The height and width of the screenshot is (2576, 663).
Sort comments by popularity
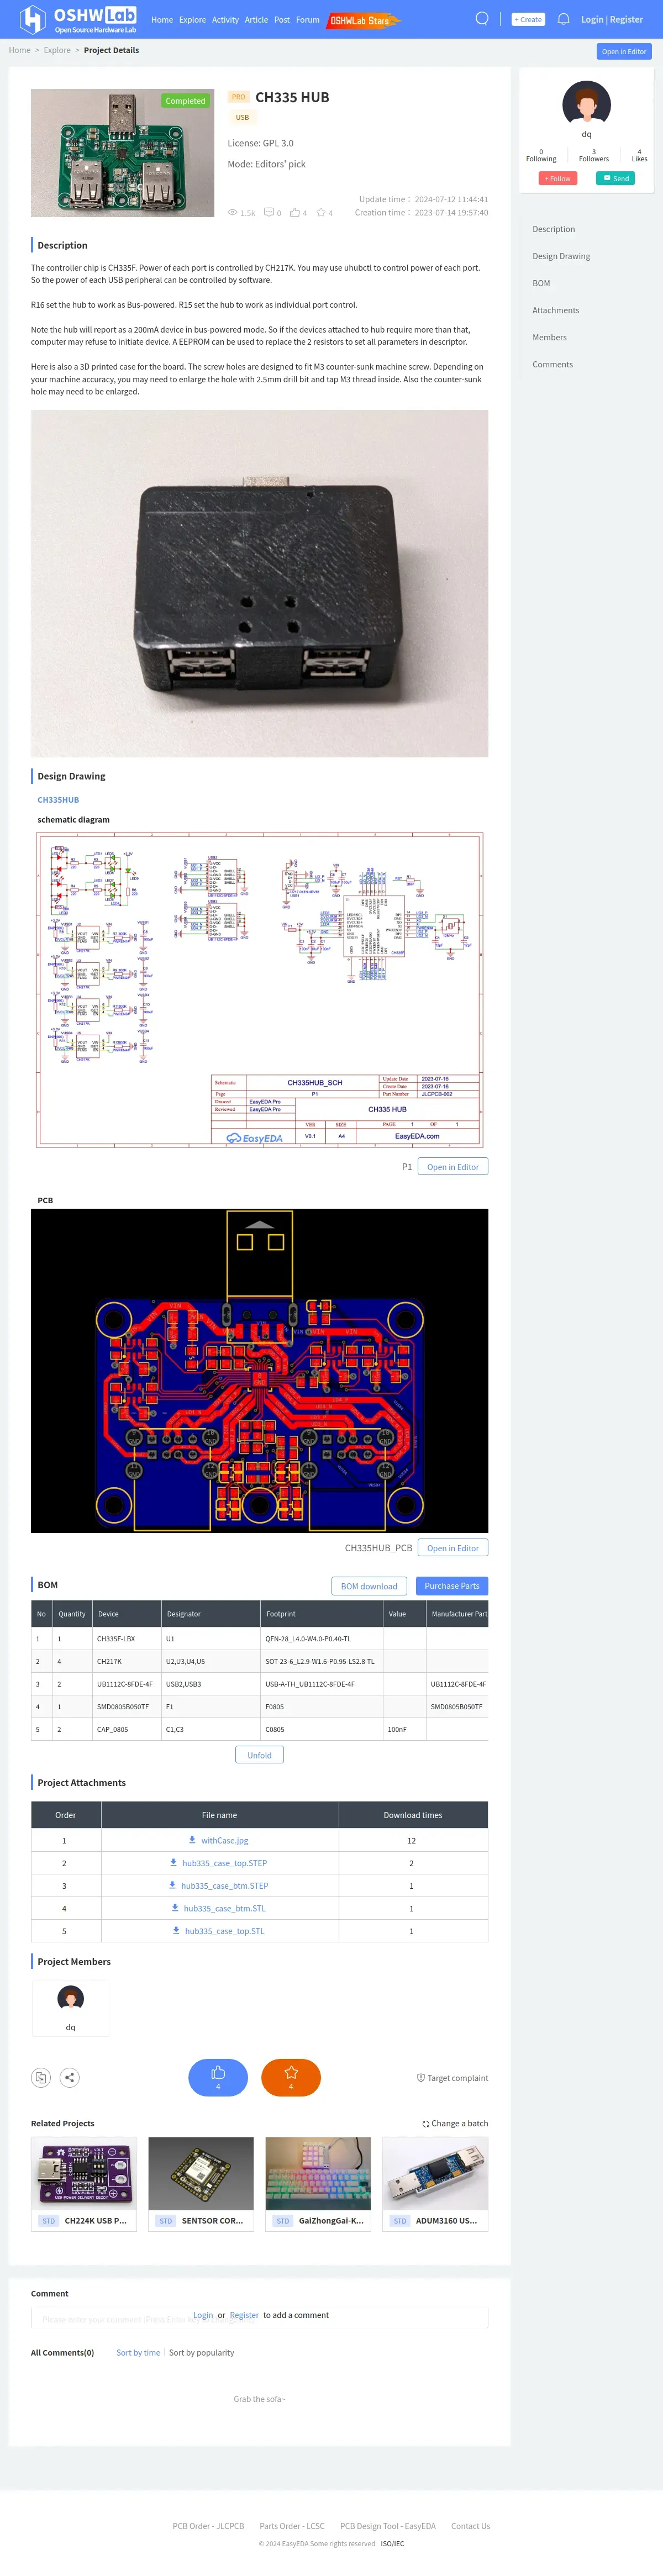(202, 2352)
